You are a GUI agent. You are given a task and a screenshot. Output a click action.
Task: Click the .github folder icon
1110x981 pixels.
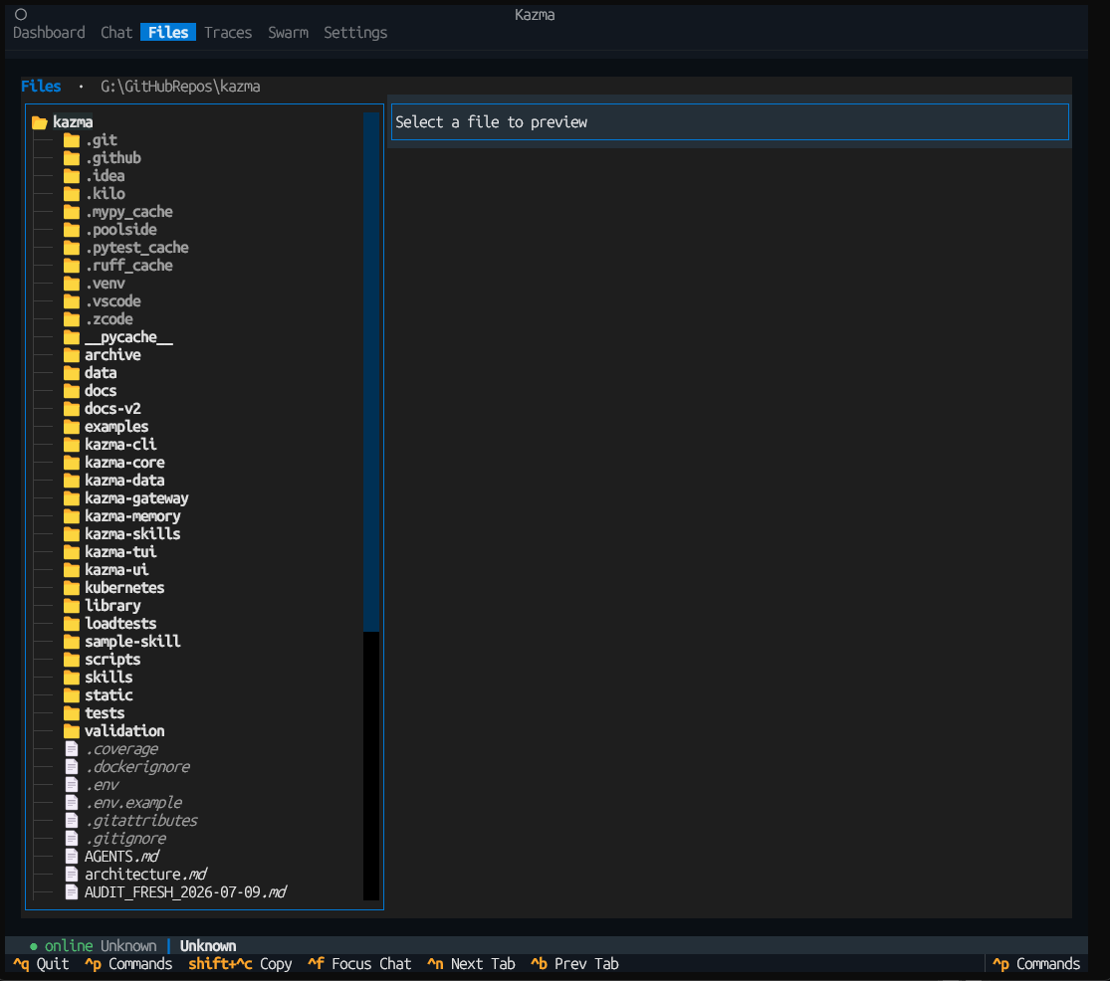pyautogui.click(x=72, y=158)
